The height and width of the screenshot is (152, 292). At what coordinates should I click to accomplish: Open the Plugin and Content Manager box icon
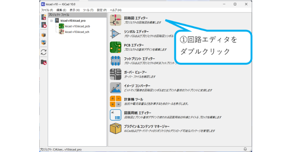click(115, 128)
